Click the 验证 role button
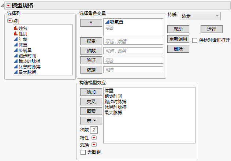231x161 pixels. (x=91, y=60)
